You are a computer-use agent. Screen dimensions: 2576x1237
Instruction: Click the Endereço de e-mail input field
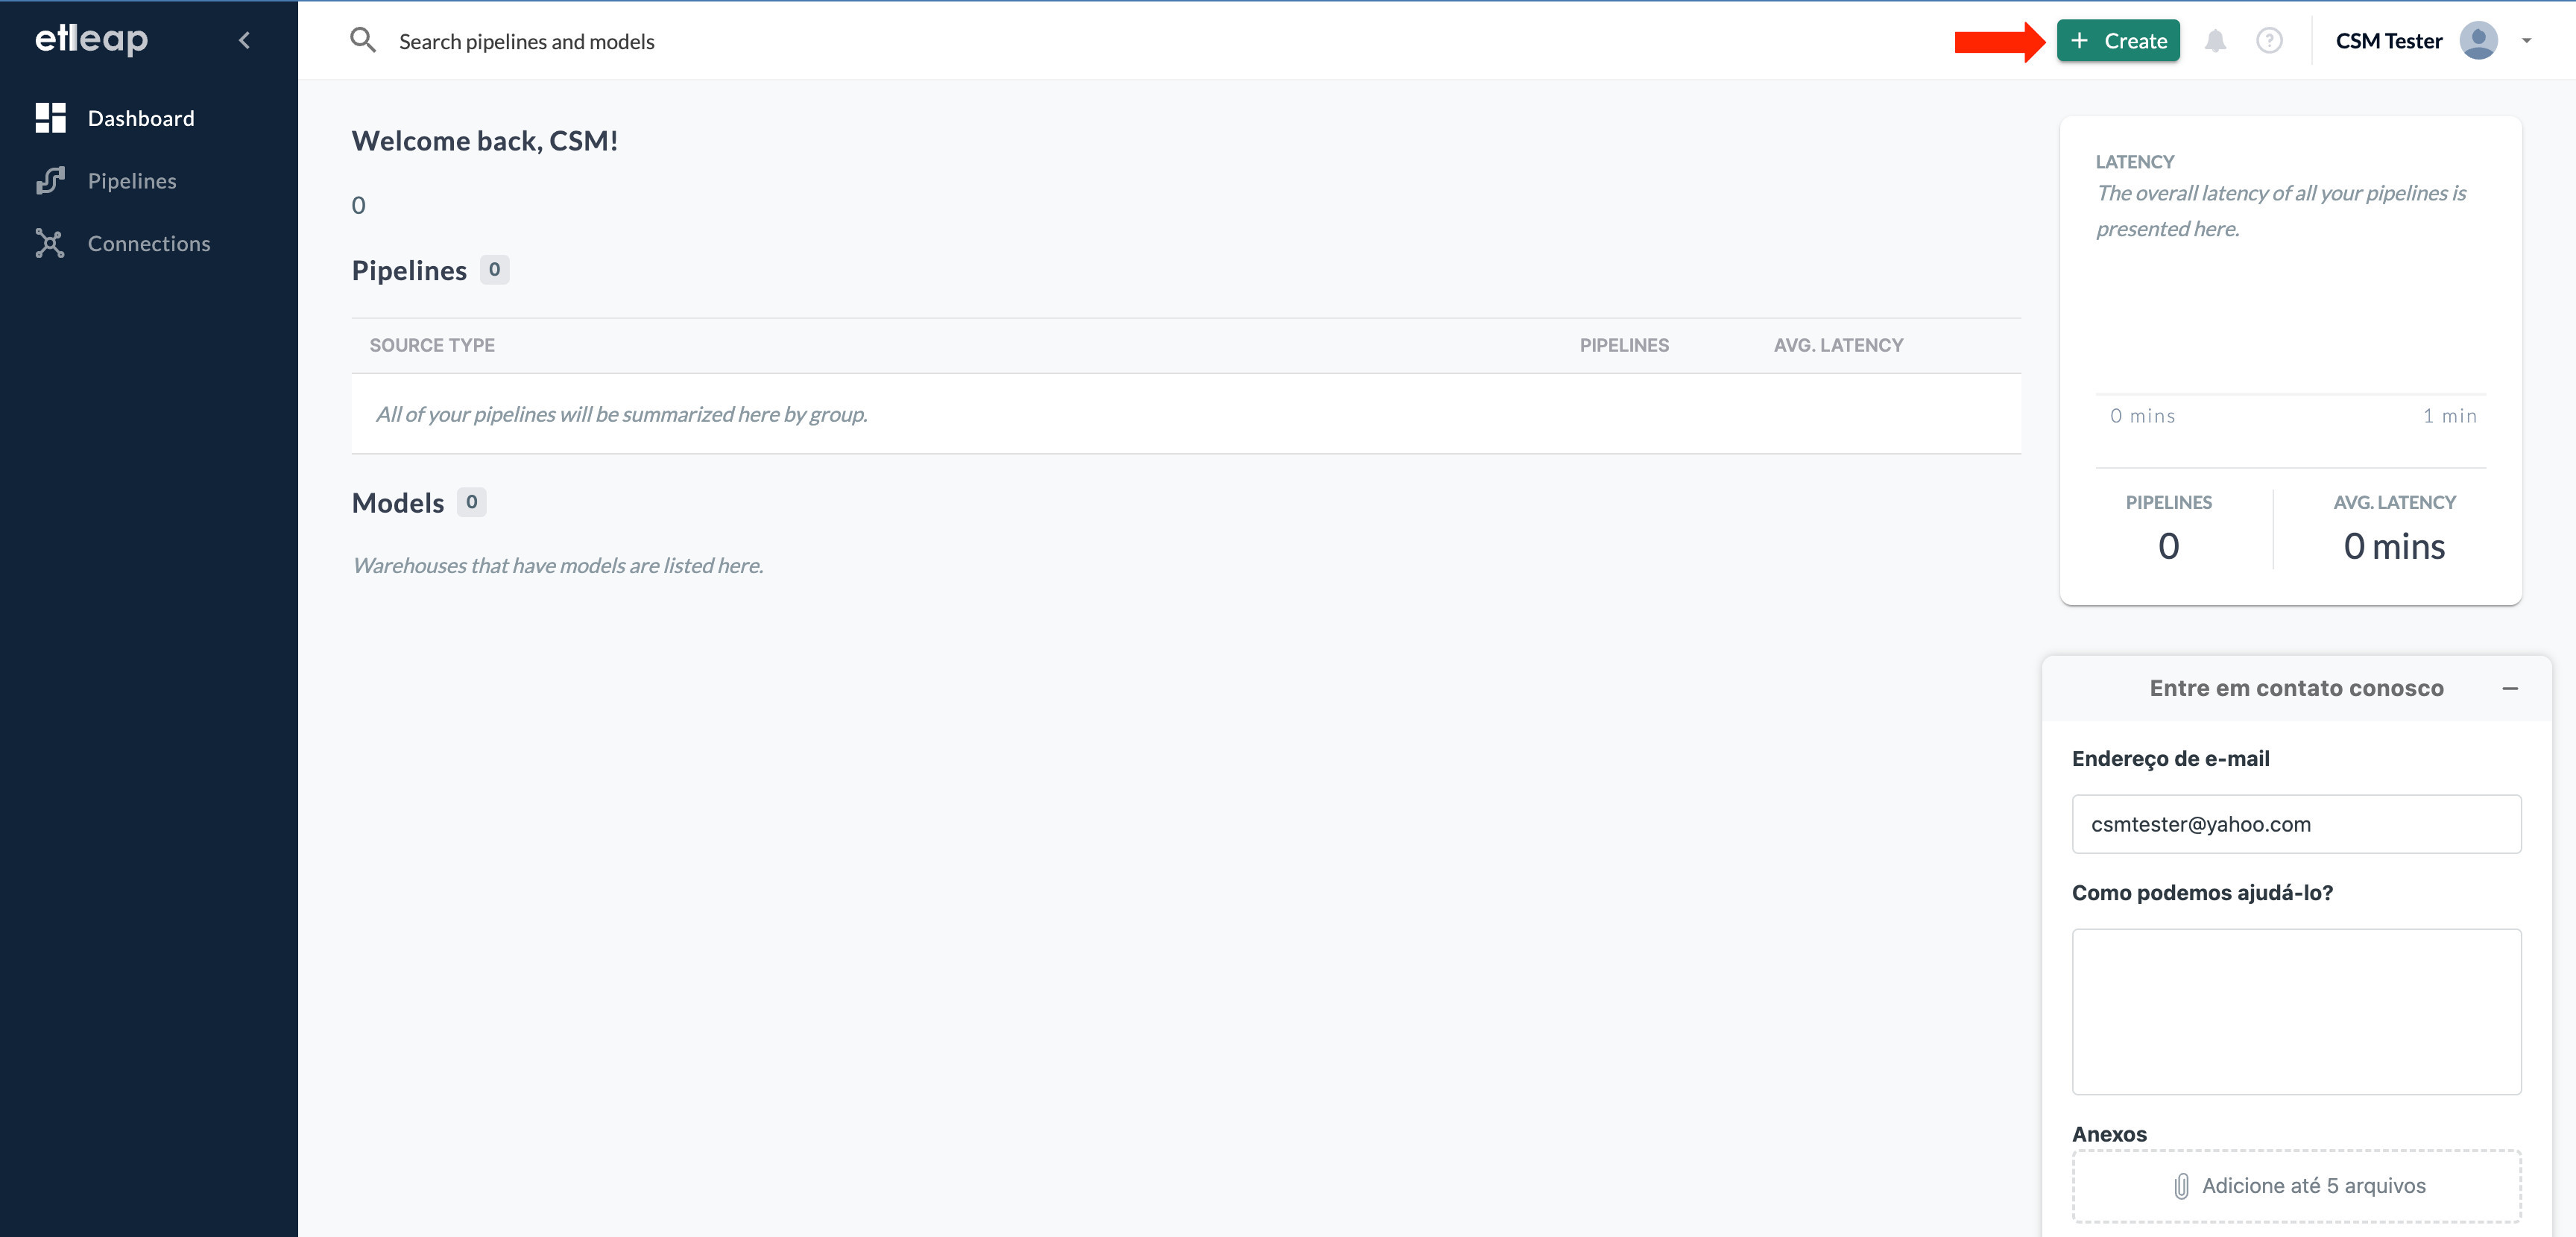(x=2296, y=824)
